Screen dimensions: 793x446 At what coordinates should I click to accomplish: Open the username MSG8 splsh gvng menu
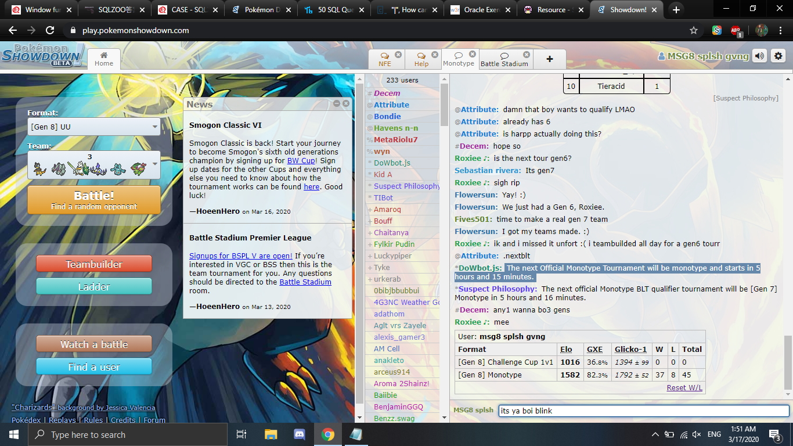coord(703,56)
